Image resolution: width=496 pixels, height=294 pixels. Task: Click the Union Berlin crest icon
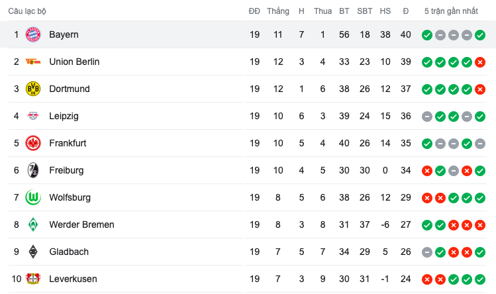point(32,62)
